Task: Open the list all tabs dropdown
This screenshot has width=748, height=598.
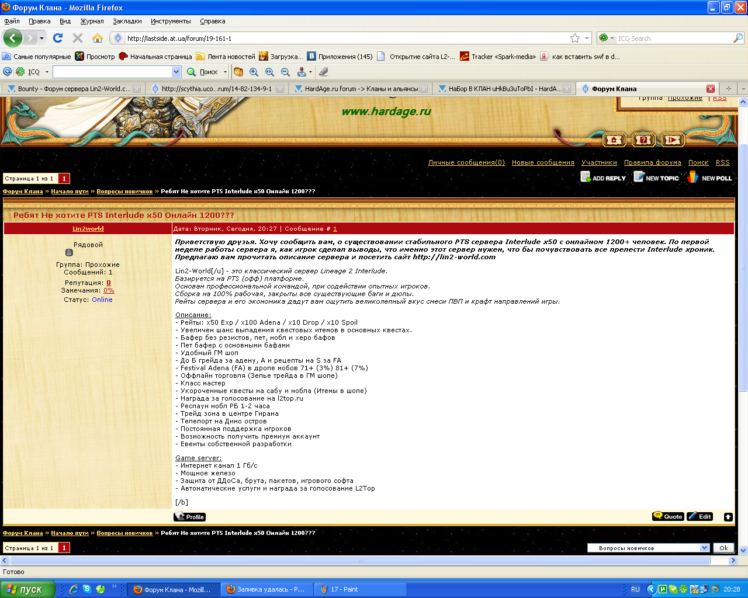Action: pos(743,89)
